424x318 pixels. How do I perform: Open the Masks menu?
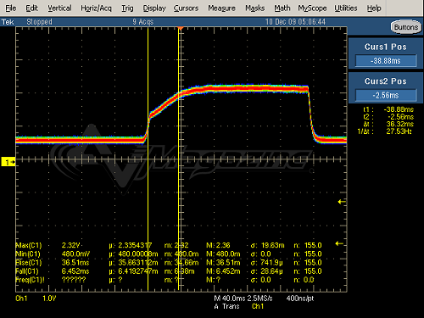point(254,8)
